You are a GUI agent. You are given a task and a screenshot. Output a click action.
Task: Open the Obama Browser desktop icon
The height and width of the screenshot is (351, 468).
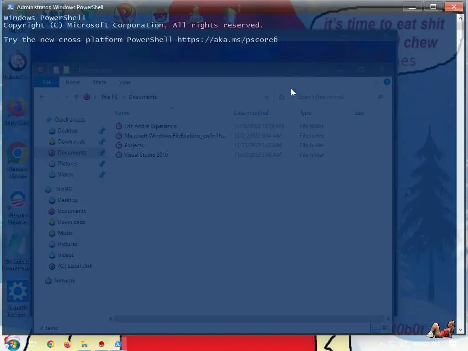[17, 199]
